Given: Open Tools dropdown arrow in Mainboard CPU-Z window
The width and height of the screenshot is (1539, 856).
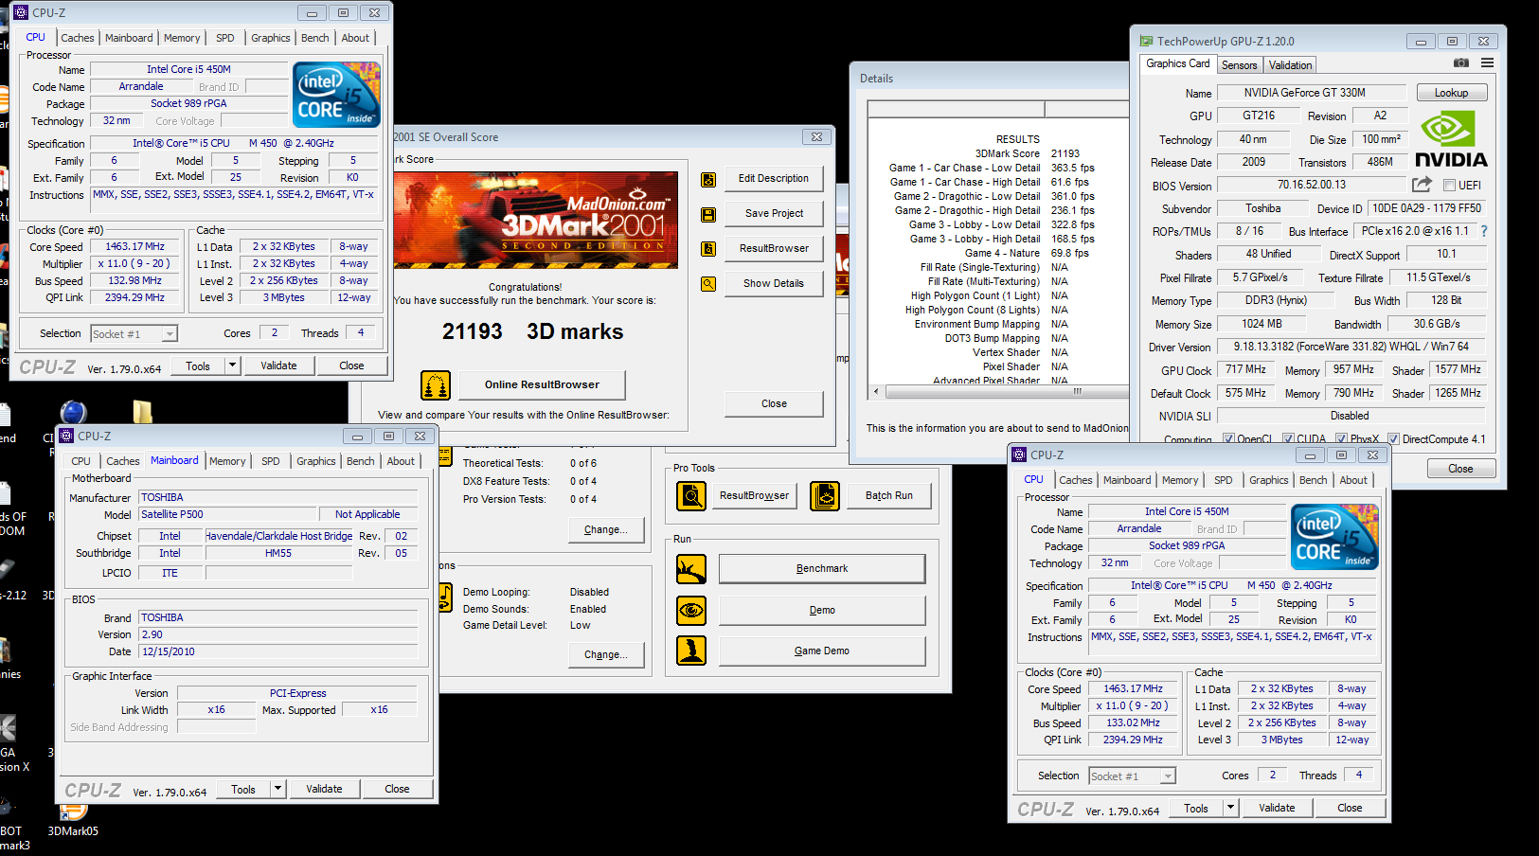Looking at the screenshot, I should pos(277,789).
